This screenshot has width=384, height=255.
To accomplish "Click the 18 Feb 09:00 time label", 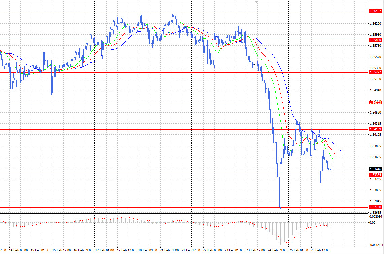I will pos(148,250).
